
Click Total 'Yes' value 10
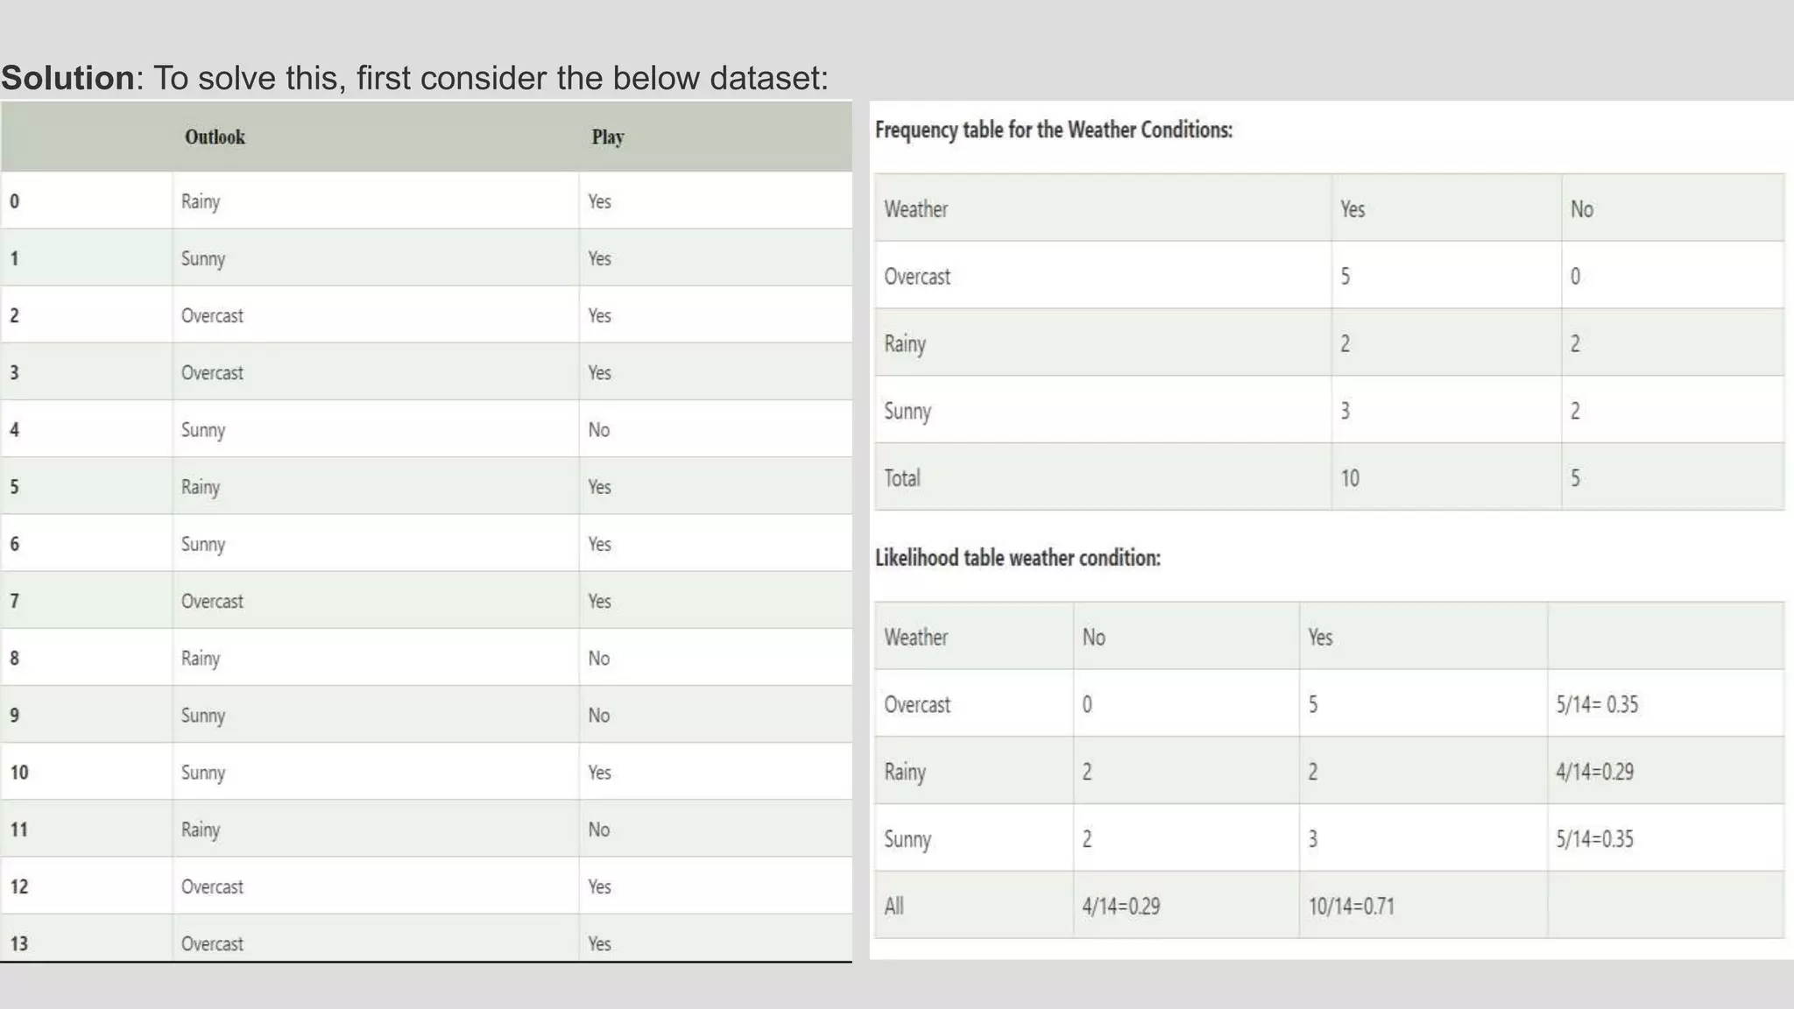click(x=1350, y=478)
